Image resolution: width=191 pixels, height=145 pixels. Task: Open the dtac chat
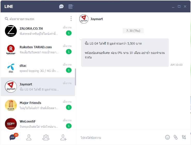click(x=38, y=68)
